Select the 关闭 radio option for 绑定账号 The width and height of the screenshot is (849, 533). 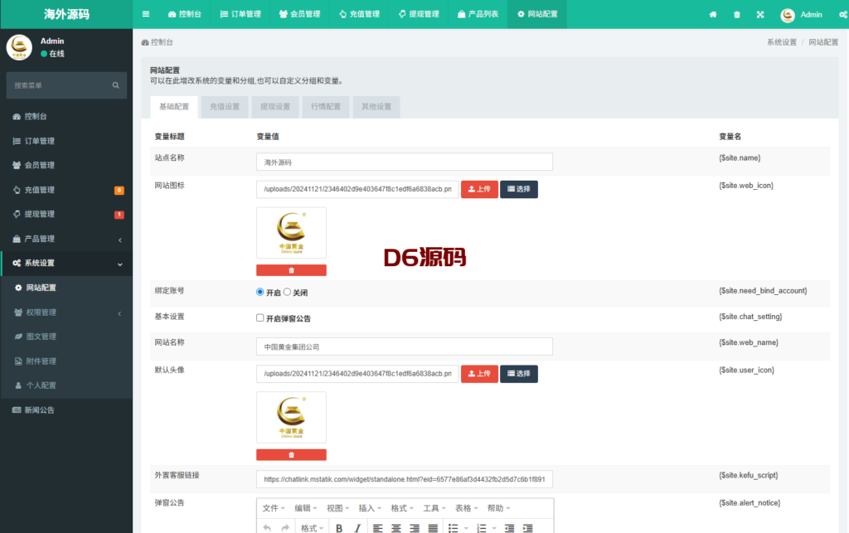point(288,293)
